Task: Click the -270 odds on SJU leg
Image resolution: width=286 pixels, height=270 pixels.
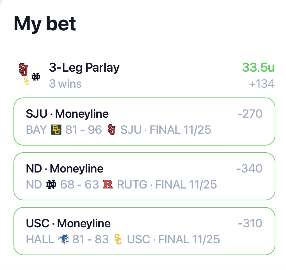Action: point(250,114)
